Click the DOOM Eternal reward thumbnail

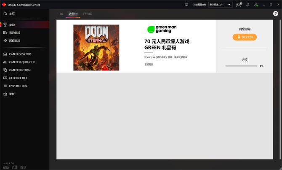[x=96, y=47]
